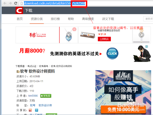
Task: Click the 4分 resource points value
Action: [x=32, y=86]
